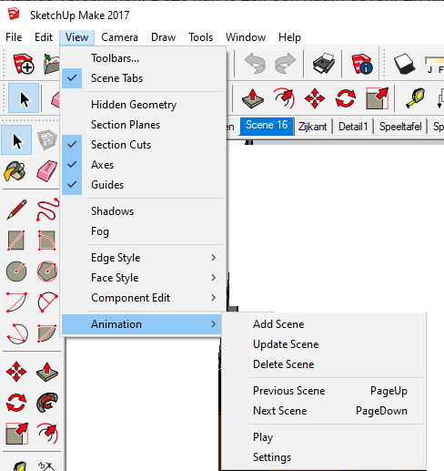The height and width of the screenshot is (471, 444).
Task: Click the Select arrow in left toolset
Action: [16, 140]
